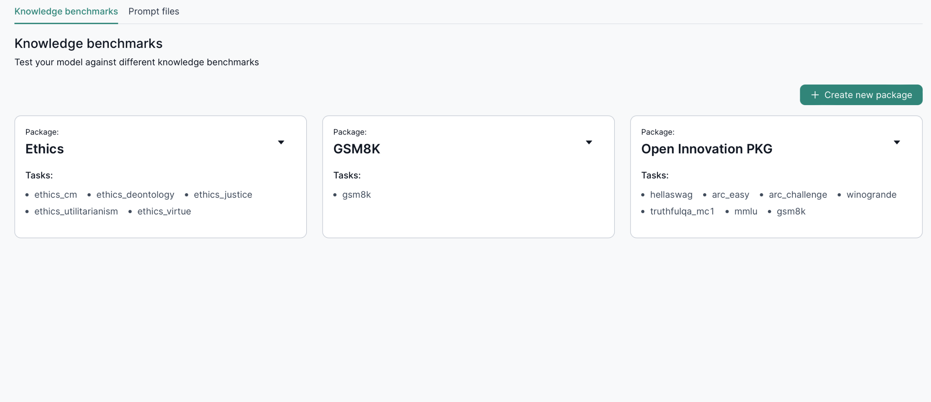Expand the GSM8K package selector

click(x=589, y=142)
